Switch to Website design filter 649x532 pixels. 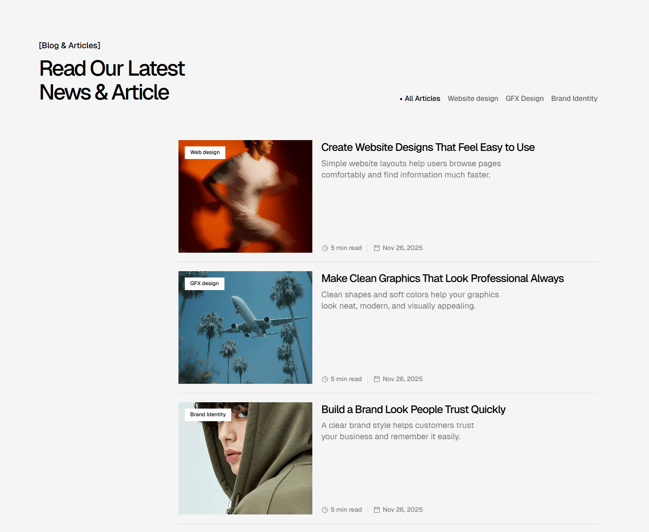point(473,99)
